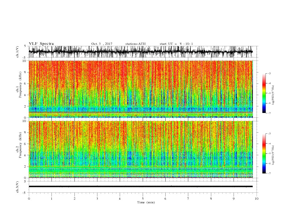Click time axis tick label 10
The height and width of the screenshot is (223, 289).
(x=257, y=199)
